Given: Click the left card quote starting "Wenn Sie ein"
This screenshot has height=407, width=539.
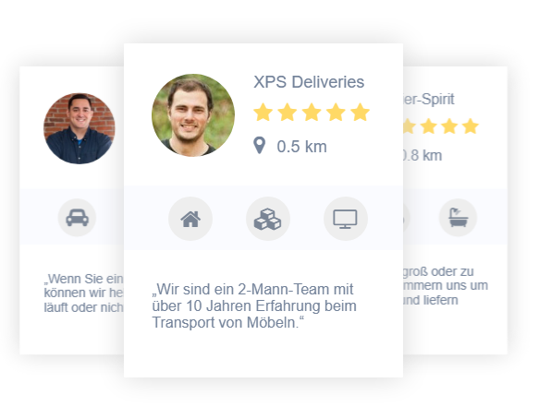Looking at the screenshot, I should tap(83, 293).
